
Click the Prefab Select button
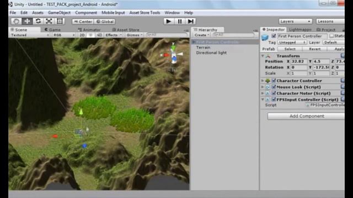[290, 49]
